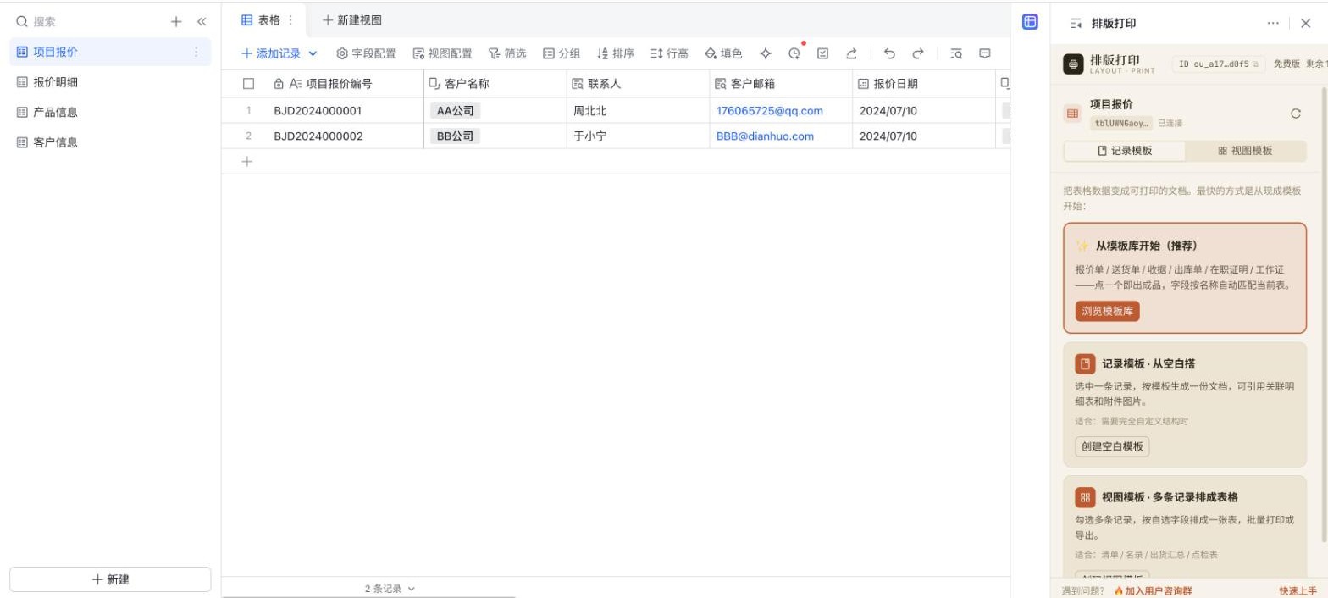Click the checklist form icon in toolbar

tap(823, 53)
